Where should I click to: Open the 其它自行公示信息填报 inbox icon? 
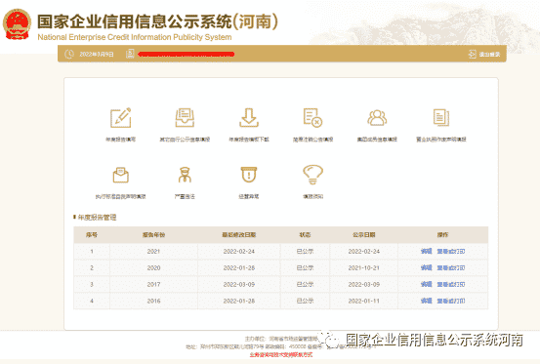pos(185,118)
